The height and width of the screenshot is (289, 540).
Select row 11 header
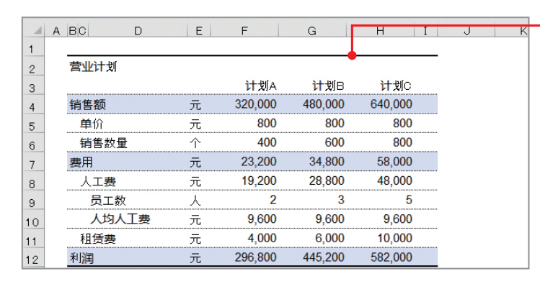point(33,239)
